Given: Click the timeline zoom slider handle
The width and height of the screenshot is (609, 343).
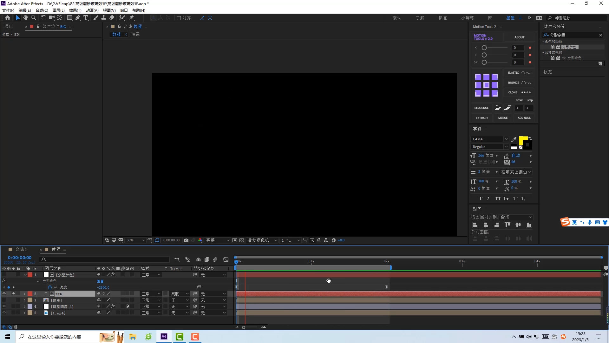Looking at the screenshot, I should [x=244, y=327].
